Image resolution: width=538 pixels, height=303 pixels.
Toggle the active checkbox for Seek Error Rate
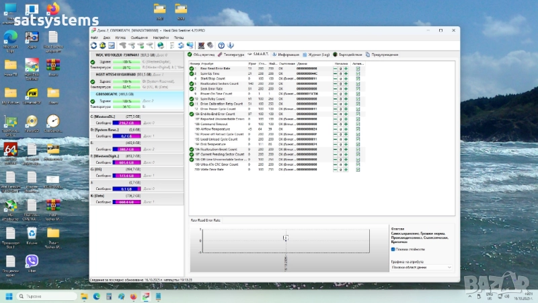pyautogui.click(x=358, y=88)
